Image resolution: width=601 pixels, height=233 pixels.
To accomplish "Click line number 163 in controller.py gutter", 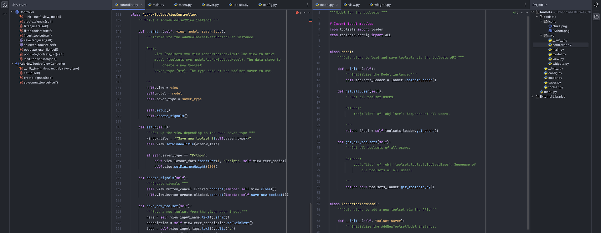I will [118, 155].
